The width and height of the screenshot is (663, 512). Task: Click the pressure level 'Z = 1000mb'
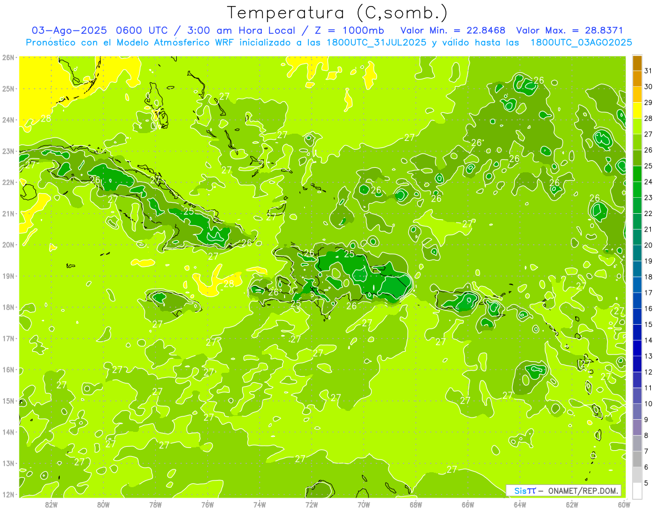click(349, 30)
